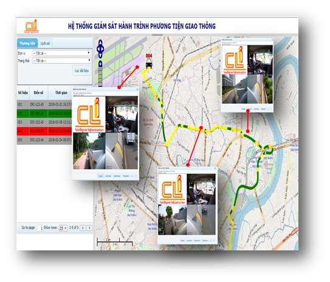Switch to the Lịch sử tab

coord(45,43)
